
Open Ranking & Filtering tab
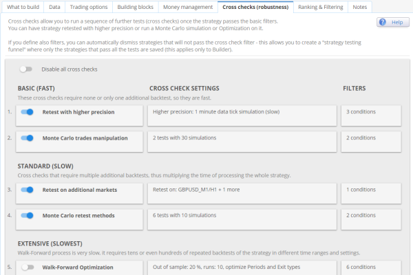pyautogui.click(x=321, y=7)
